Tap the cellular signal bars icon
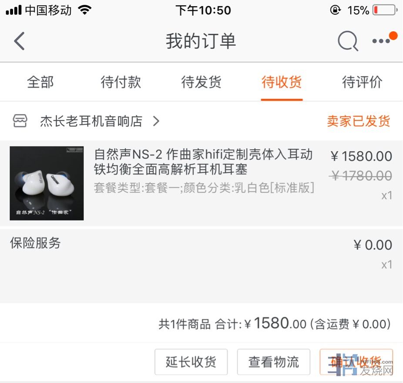The height and width of the screenshot is (383, 403). click(x=13, y=10)
